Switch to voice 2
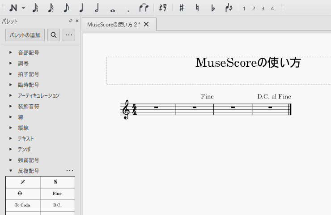 tap(254, 9)
